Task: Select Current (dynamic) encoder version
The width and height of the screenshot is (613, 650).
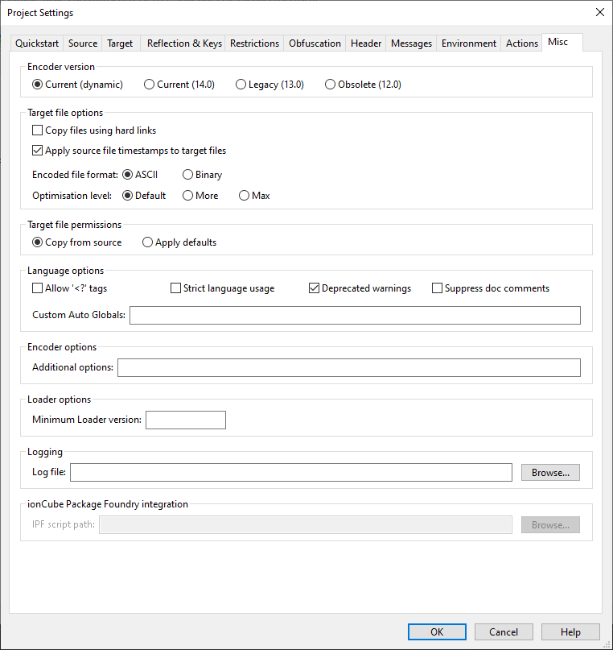Action: coord(77,85)
